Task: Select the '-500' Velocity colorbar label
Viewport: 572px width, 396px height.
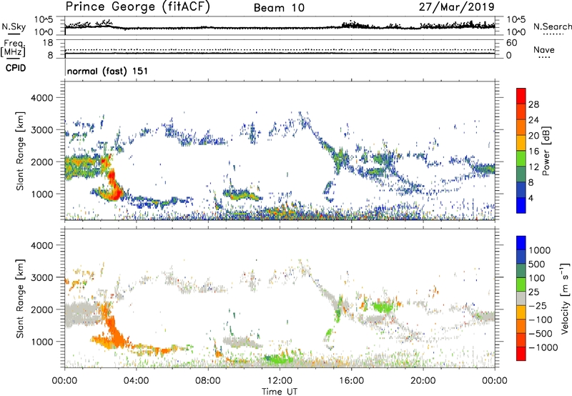Action: tap(541, 334)
